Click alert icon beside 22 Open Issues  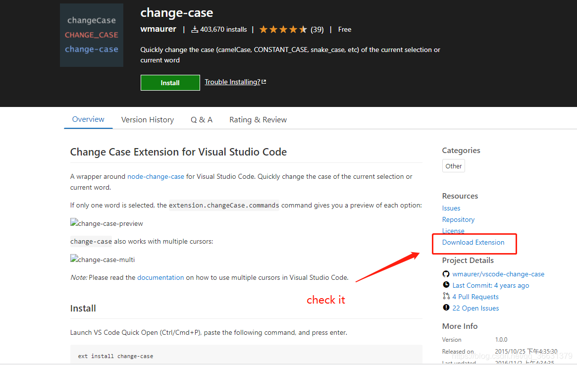tap(446, 308)
